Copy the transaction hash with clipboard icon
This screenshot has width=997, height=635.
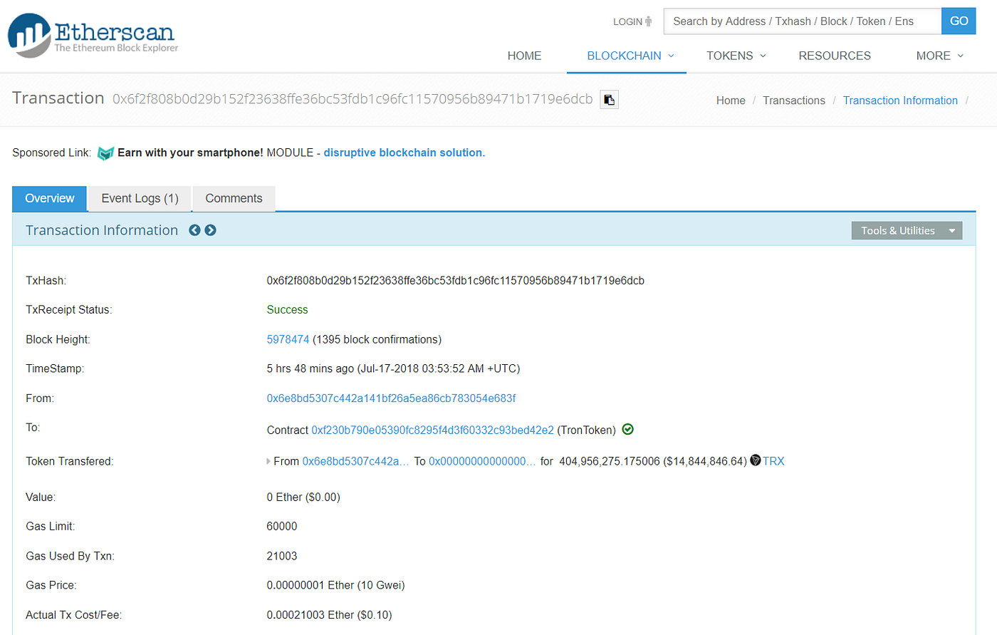tap(609, 100)
